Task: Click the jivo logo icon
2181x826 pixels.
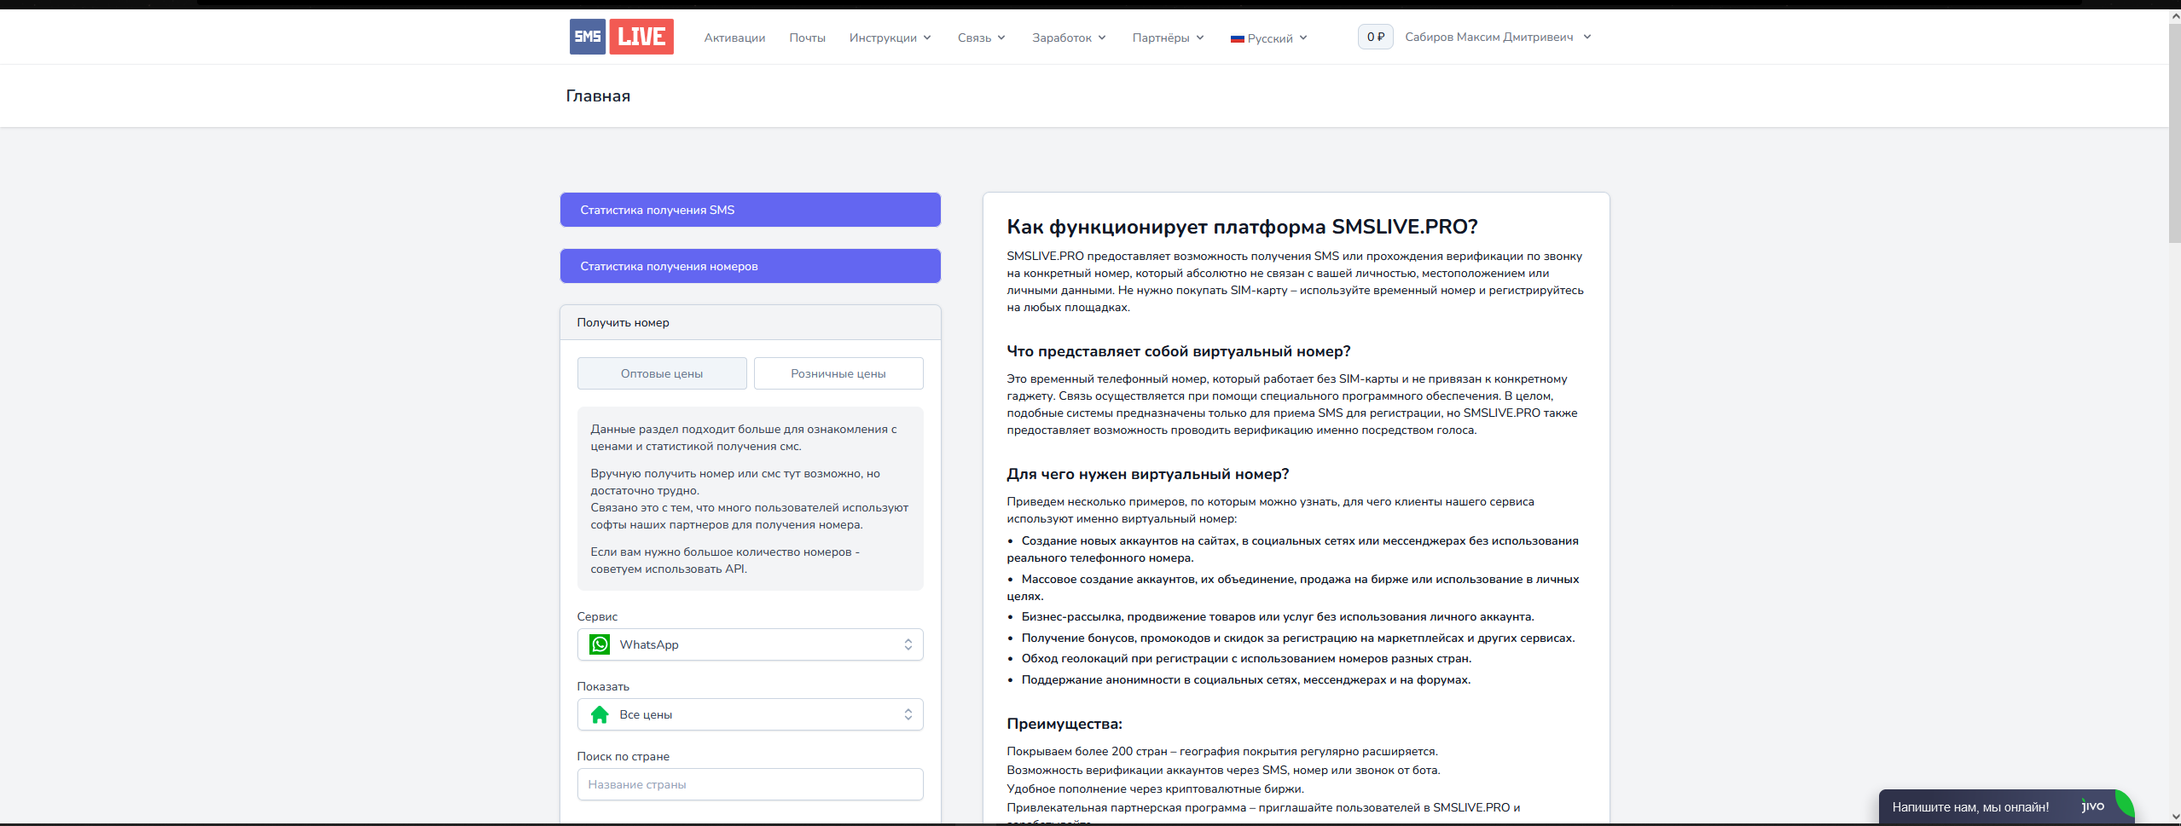Action: tap(2092, 806)
